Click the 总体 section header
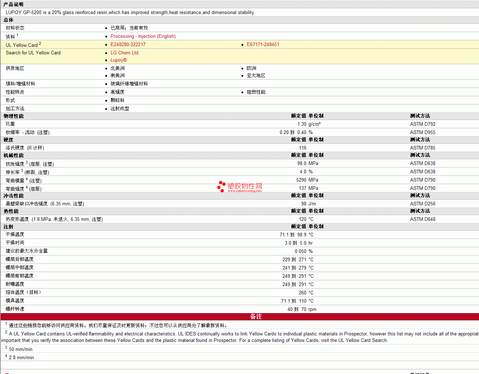The image size is (479, 374). coord(8,20)
